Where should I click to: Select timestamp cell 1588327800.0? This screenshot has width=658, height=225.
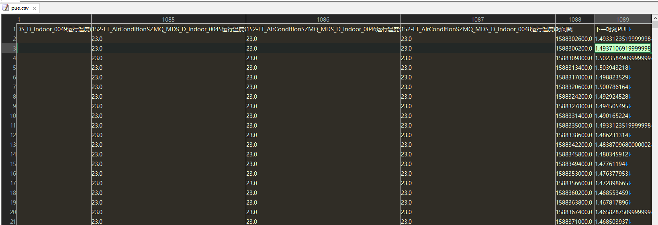pos(575,106)
